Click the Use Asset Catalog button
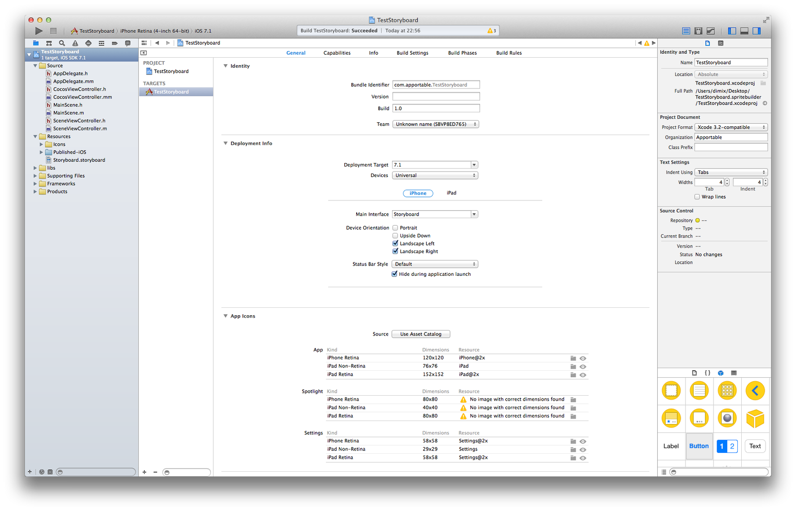Screen dimensions: 796x511 point(421,334)
